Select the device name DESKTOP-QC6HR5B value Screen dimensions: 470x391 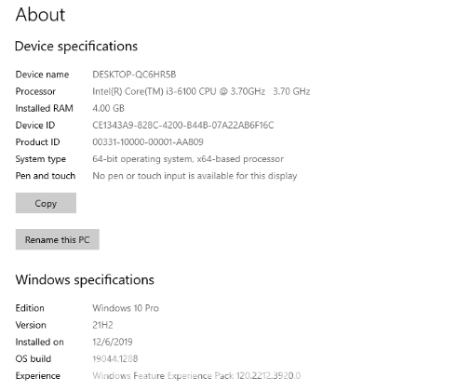[x=134, y=74]
